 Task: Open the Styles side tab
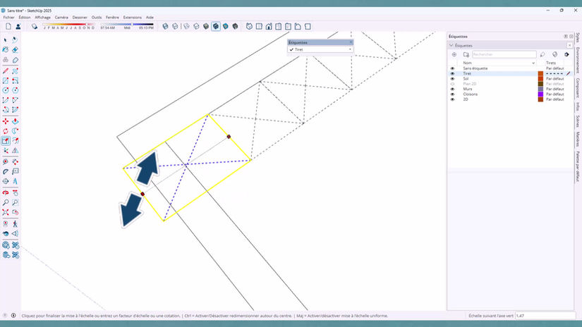[578, 38]
